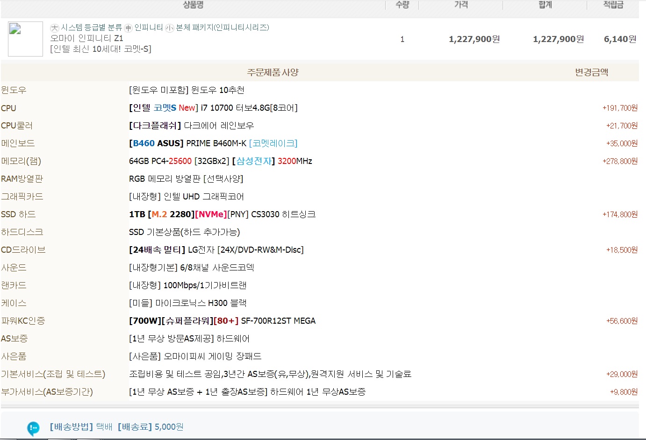The width and height of the screenshot is (646, 440).
Task: Click 1년 무상 방문AS제공 하드웨어 text
Action: coord(189,339)
